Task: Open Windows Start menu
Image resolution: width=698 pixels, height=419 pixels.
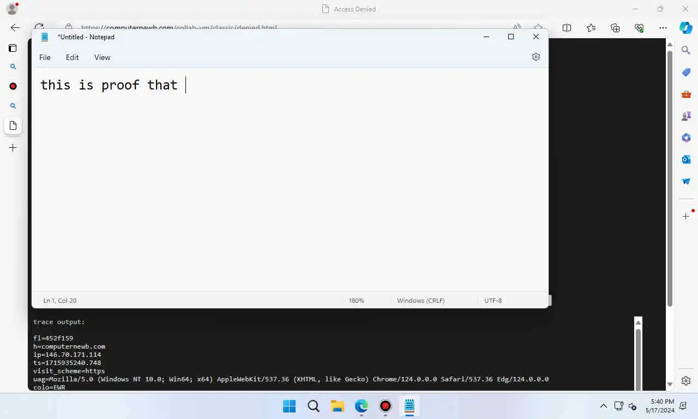Action: point(289,406)
